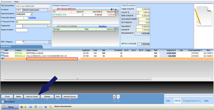
Task: Click the minus icon in Dettaglio Imposte
Action: coord(116,9)
